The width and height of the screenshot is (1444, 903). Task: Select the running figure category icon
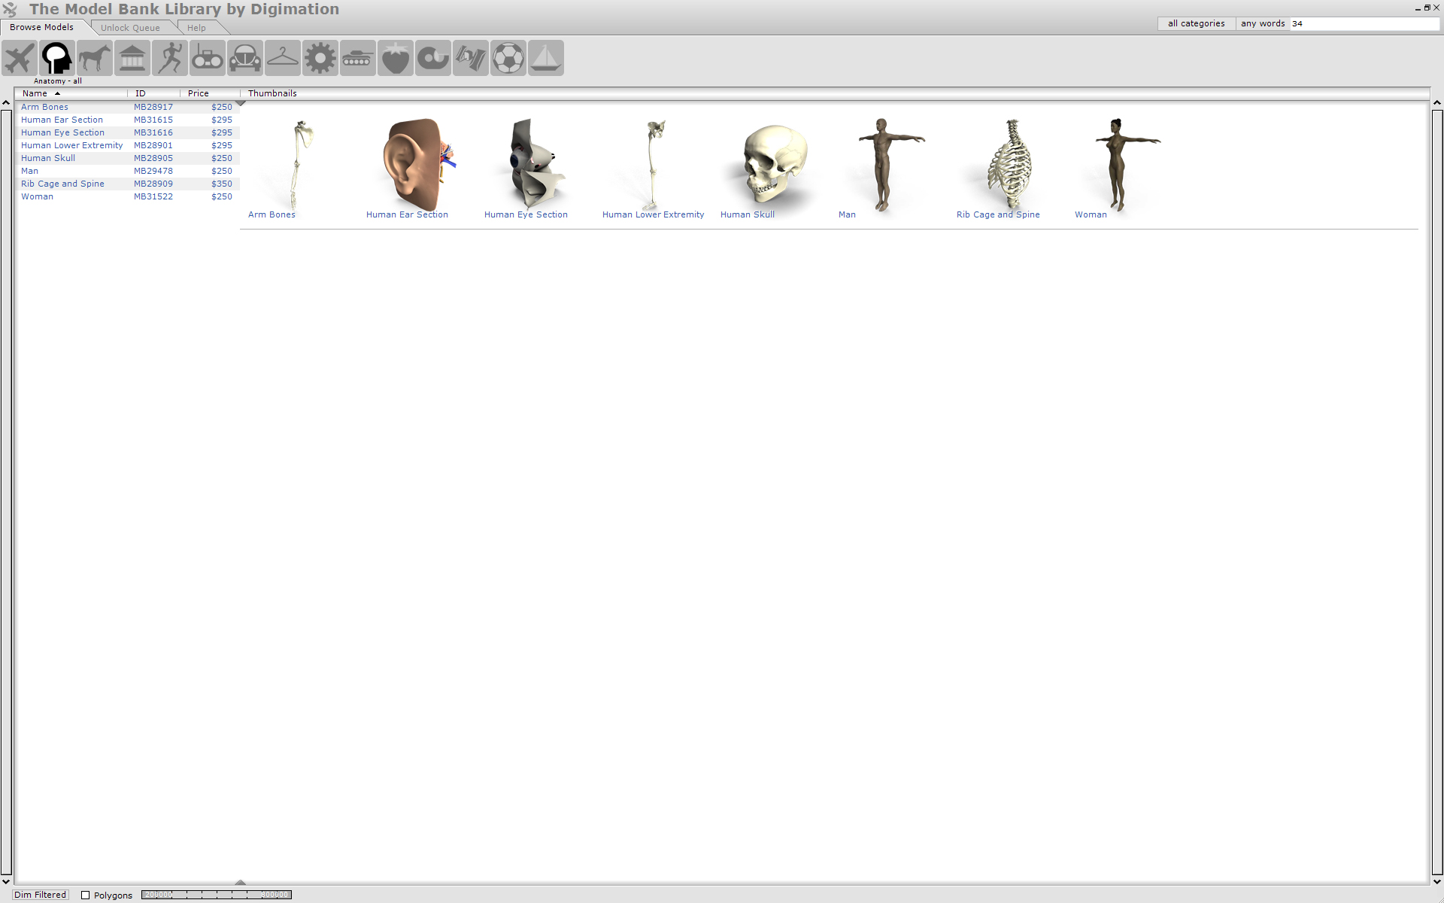(170, 58)
